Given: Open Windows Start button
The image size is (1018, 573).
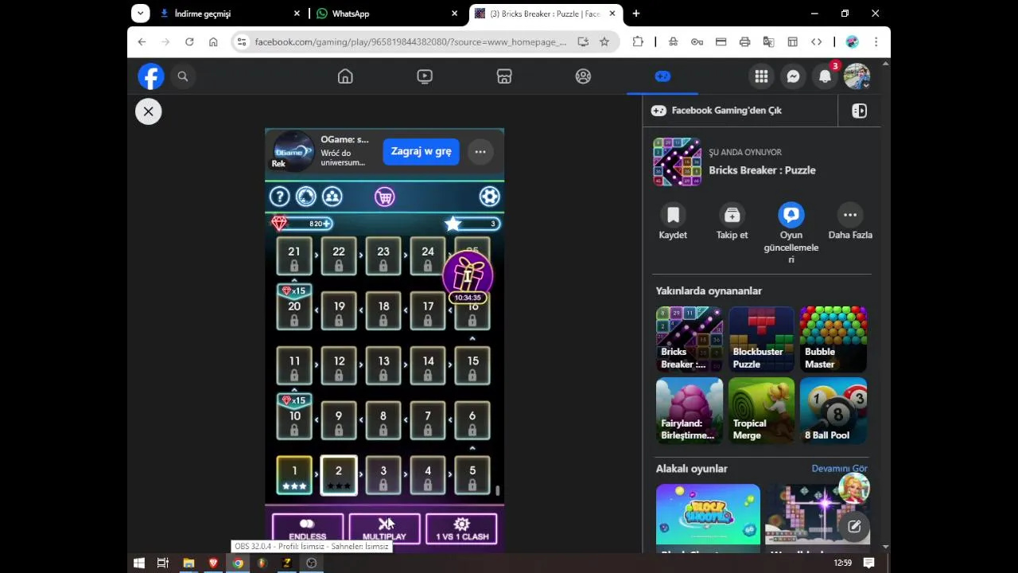Looking at the screenshot, I should [139, 563].
